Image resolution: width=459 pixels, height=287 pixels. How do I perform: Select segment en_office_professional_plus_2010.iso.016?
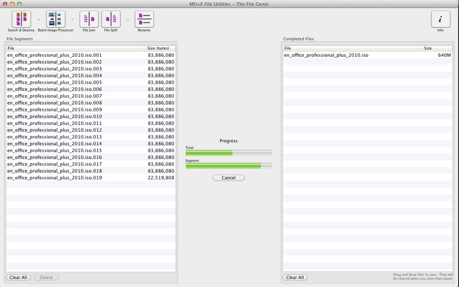coord(91,157)
